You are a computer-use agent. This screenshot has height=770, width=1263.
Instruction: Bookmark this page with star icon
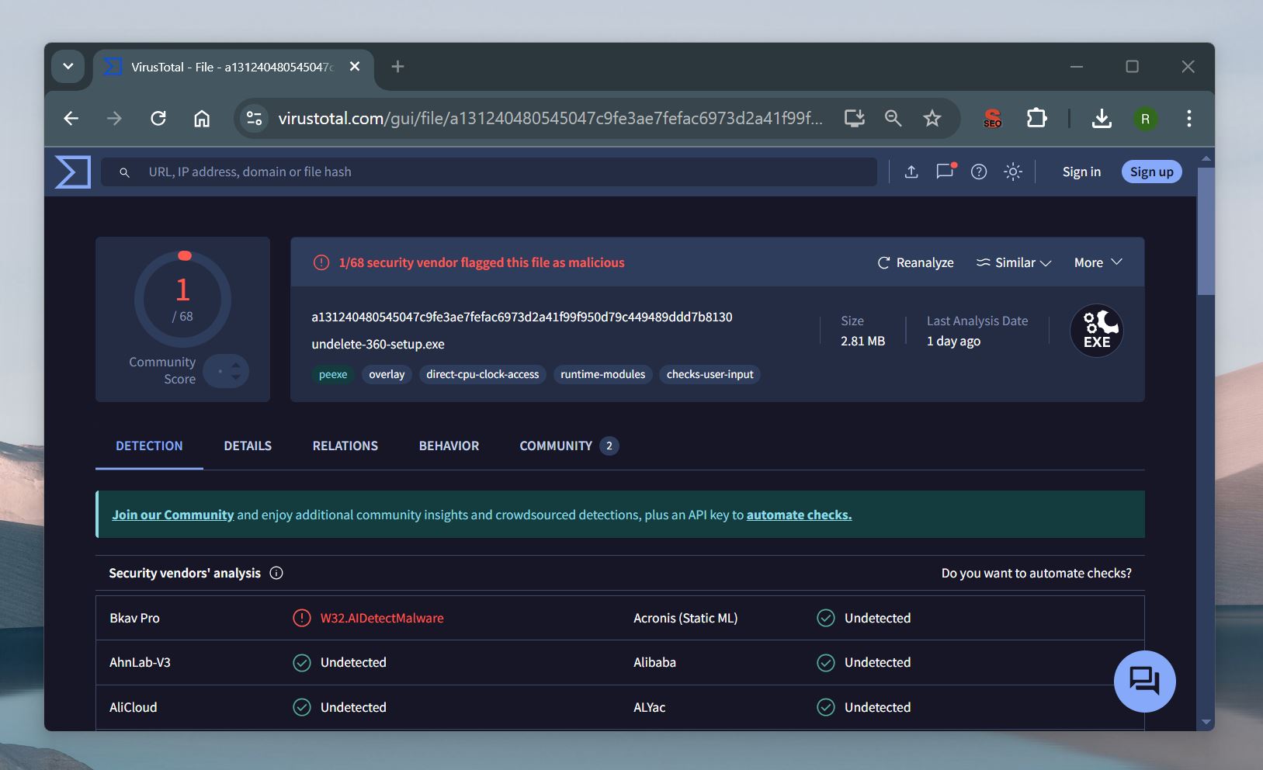point(932,118)
